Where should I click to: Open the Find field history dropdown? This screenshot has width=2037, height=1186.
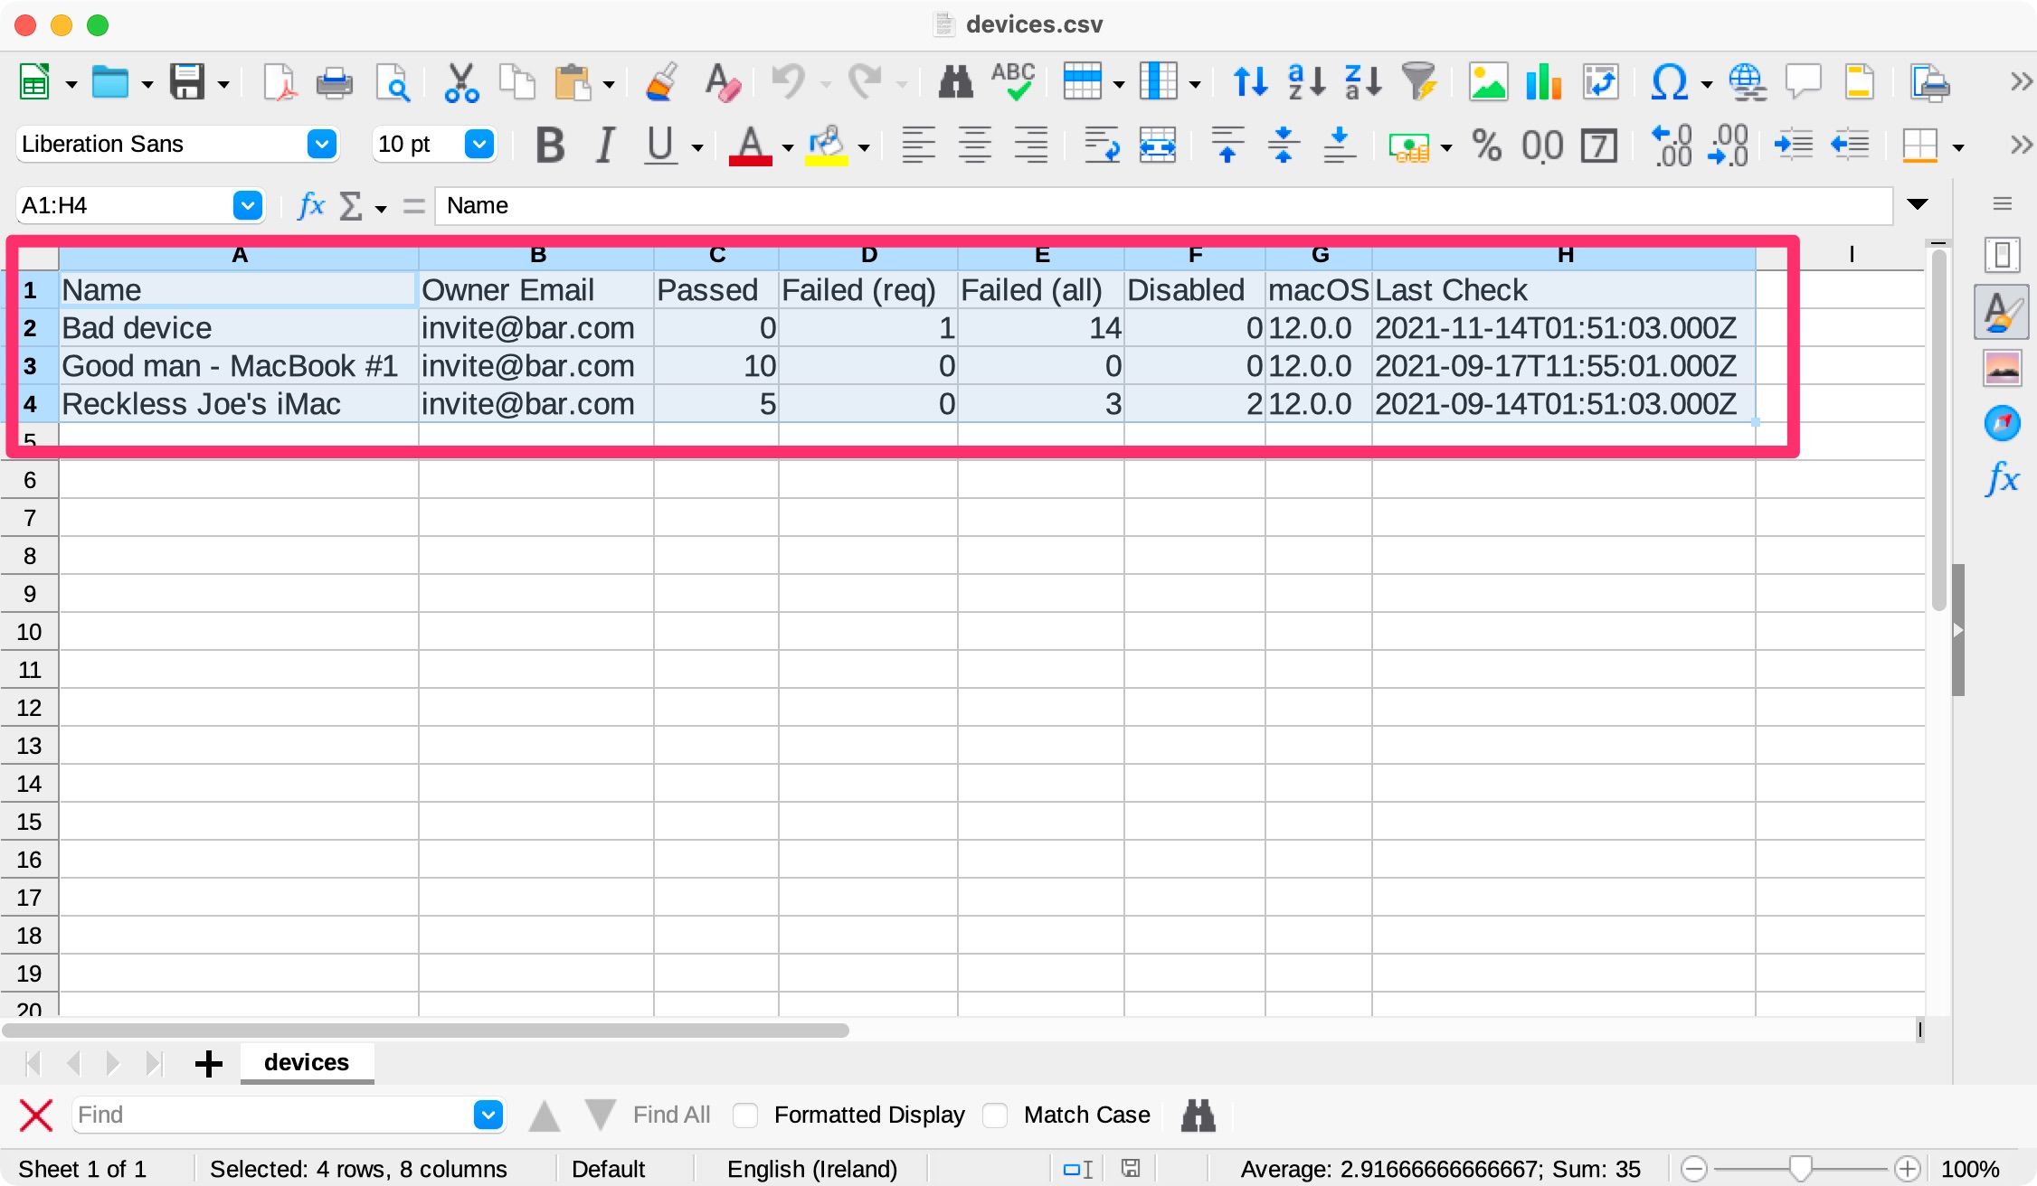tap(488, 1115)
